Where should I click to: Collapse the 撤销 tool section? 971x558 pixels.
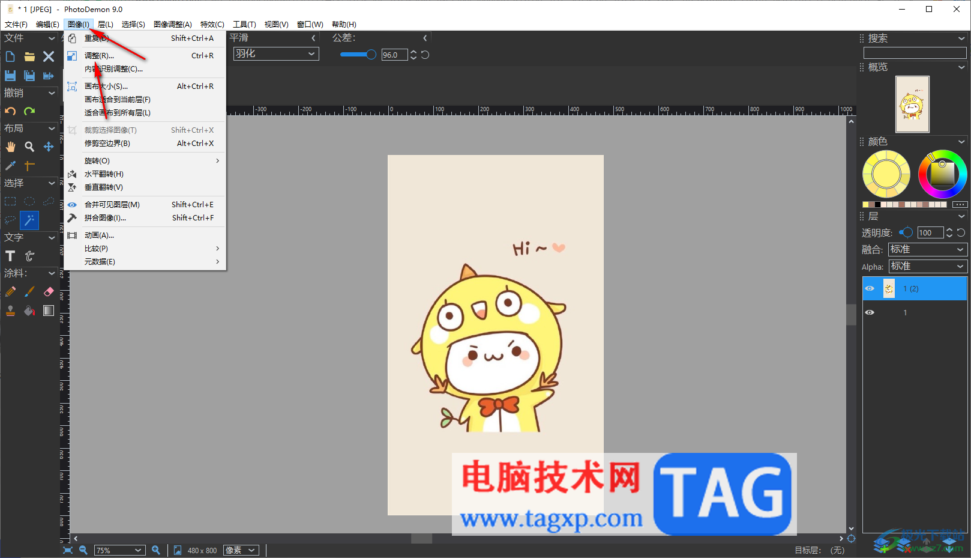(x=52, y=93)
